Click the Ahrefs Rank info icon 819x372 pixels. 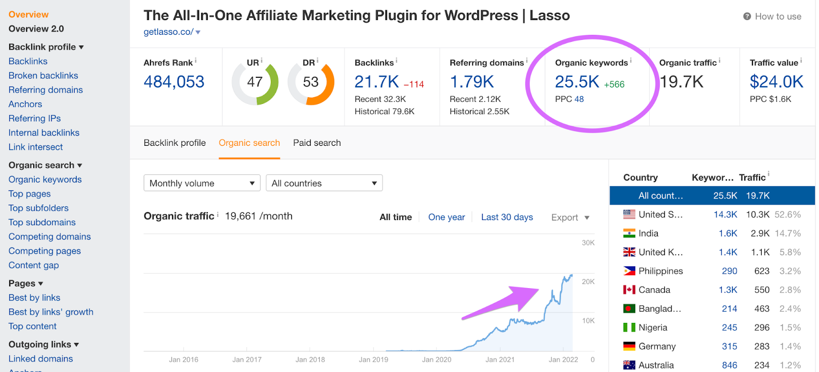[x=196, y=60]
